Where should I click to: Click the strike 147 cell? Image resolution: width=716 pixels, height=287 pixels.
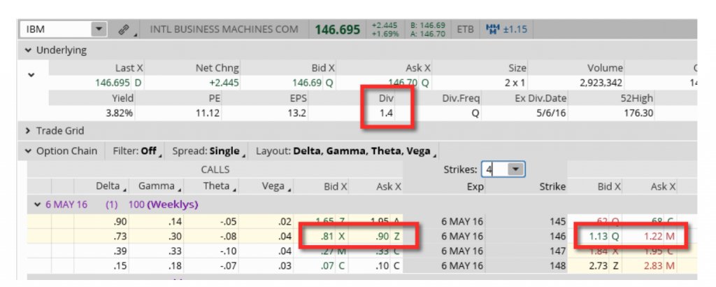pos(557,251)
